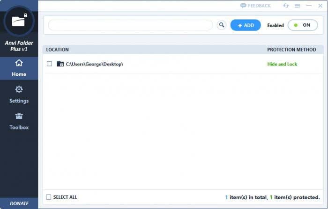Click inside the search input field
328x209 pixels.
[130, 25]
